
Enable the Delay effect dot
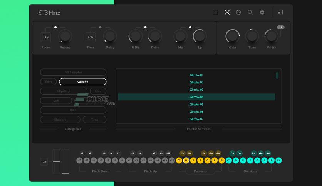pos(100,27)
